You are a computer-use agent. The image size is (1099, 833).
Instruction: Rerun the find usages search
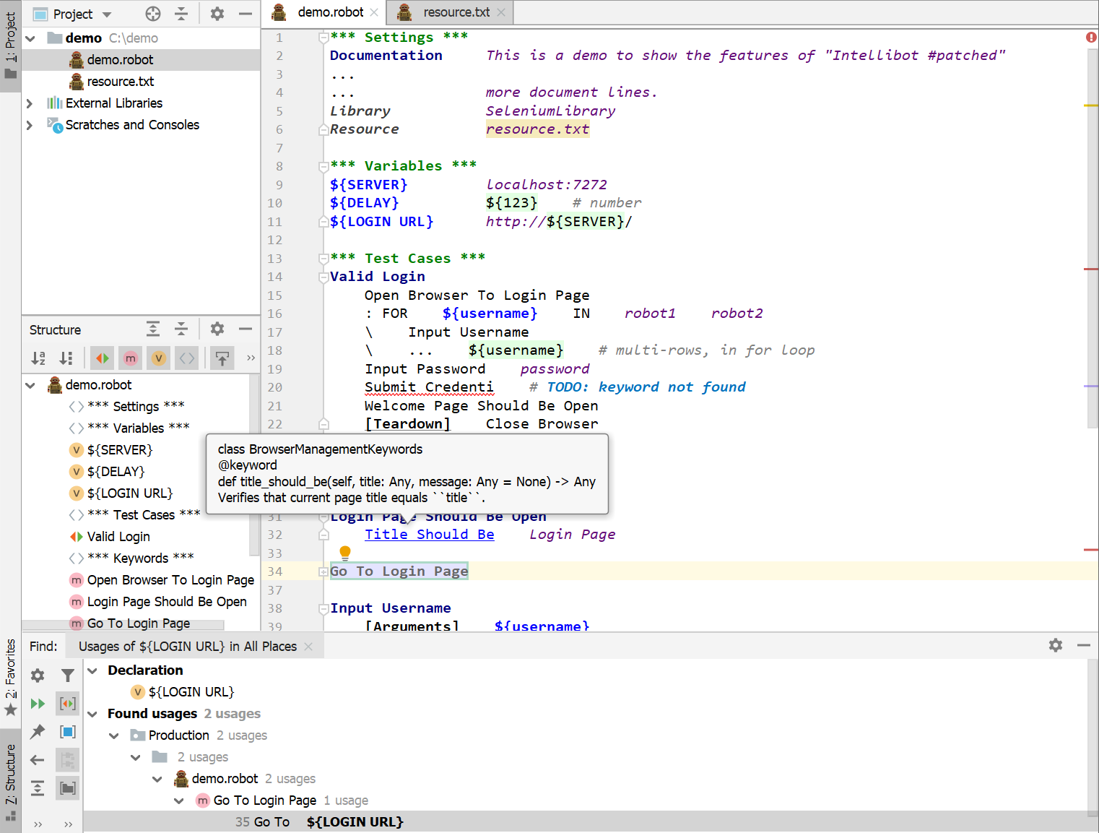tap(38, 704)
